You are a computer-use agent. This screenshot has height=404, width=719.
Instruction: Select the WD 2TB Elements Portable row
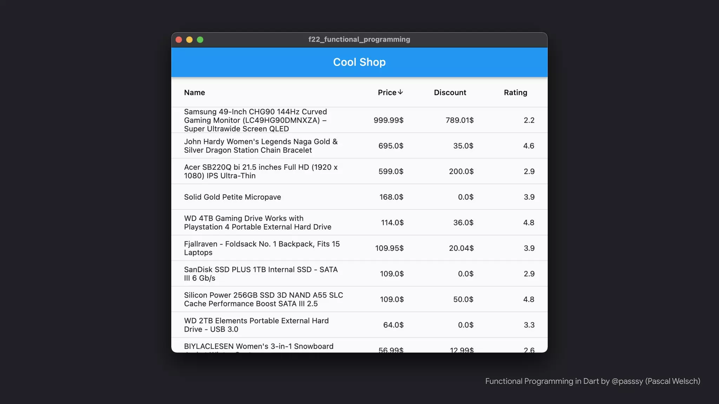359,325
